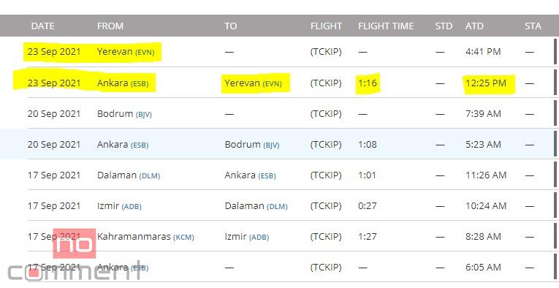Click Ankara (ESB) origin on 23 Sep row
This screenshot has width=559, height=288.
point(123,83)
